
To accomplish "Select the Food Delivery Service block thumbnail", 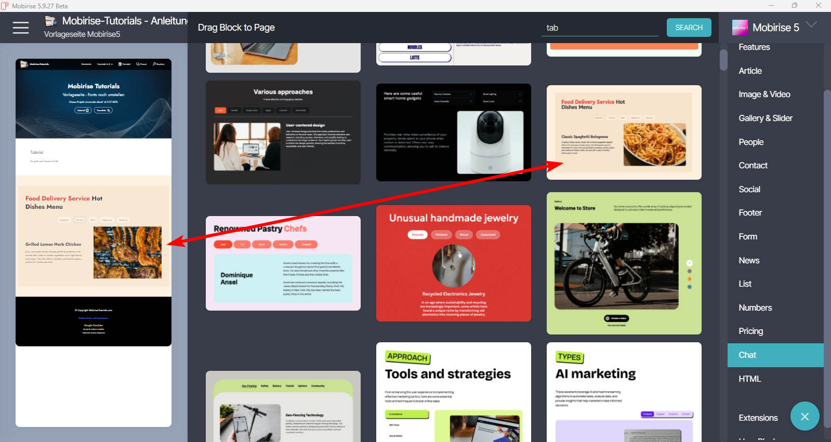I will coord(624,132).
